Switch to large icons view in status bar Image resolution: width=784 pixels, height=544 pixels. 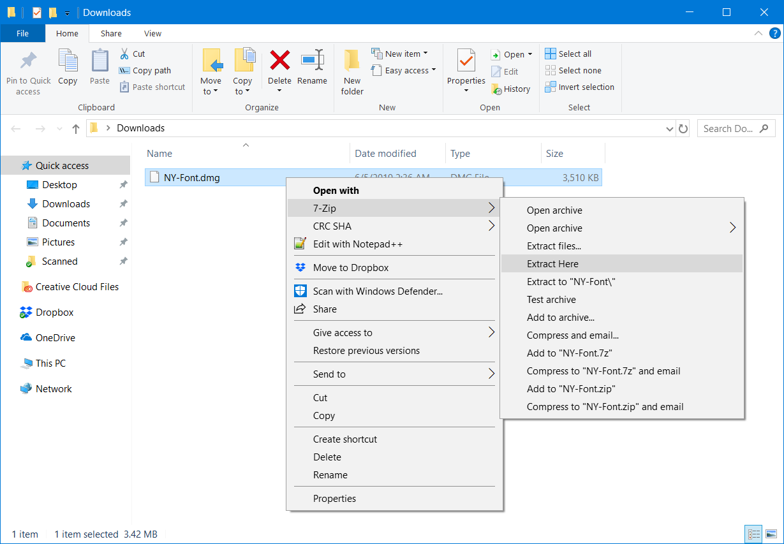(771, 534)
